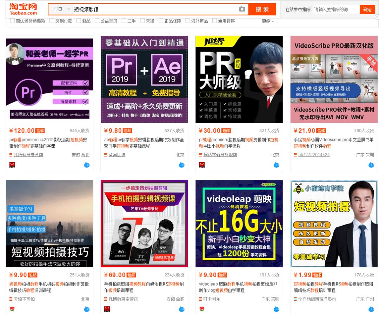The image size is (379, 314).
Task: Click the shop list icon on the ¥9.80 item
Action: [x=105, y=155]
